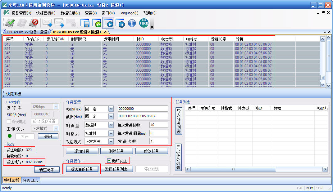Image resolution: width=333 pixels, height=192 pixels.
Task: Click the 清空记录 button
Action: click(x=47, y=170)
